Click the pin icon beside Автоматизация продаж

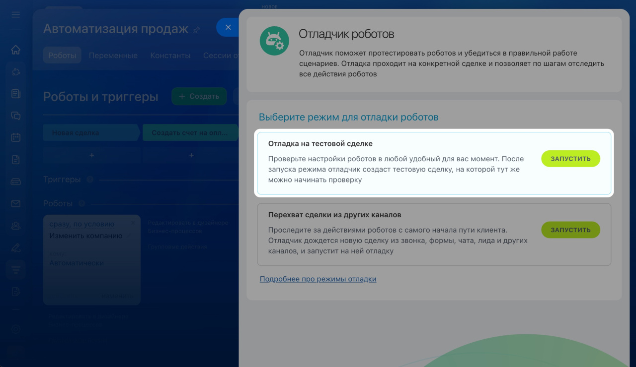[196, 29]
